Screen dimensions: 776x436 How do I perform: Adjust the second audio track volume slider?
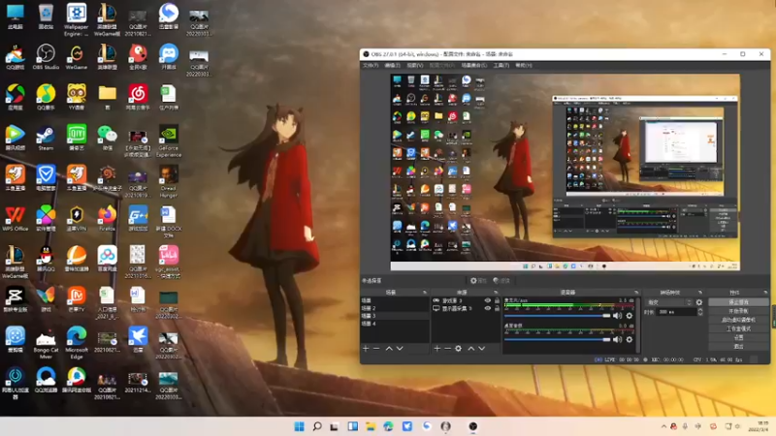[x=558, y=338]
